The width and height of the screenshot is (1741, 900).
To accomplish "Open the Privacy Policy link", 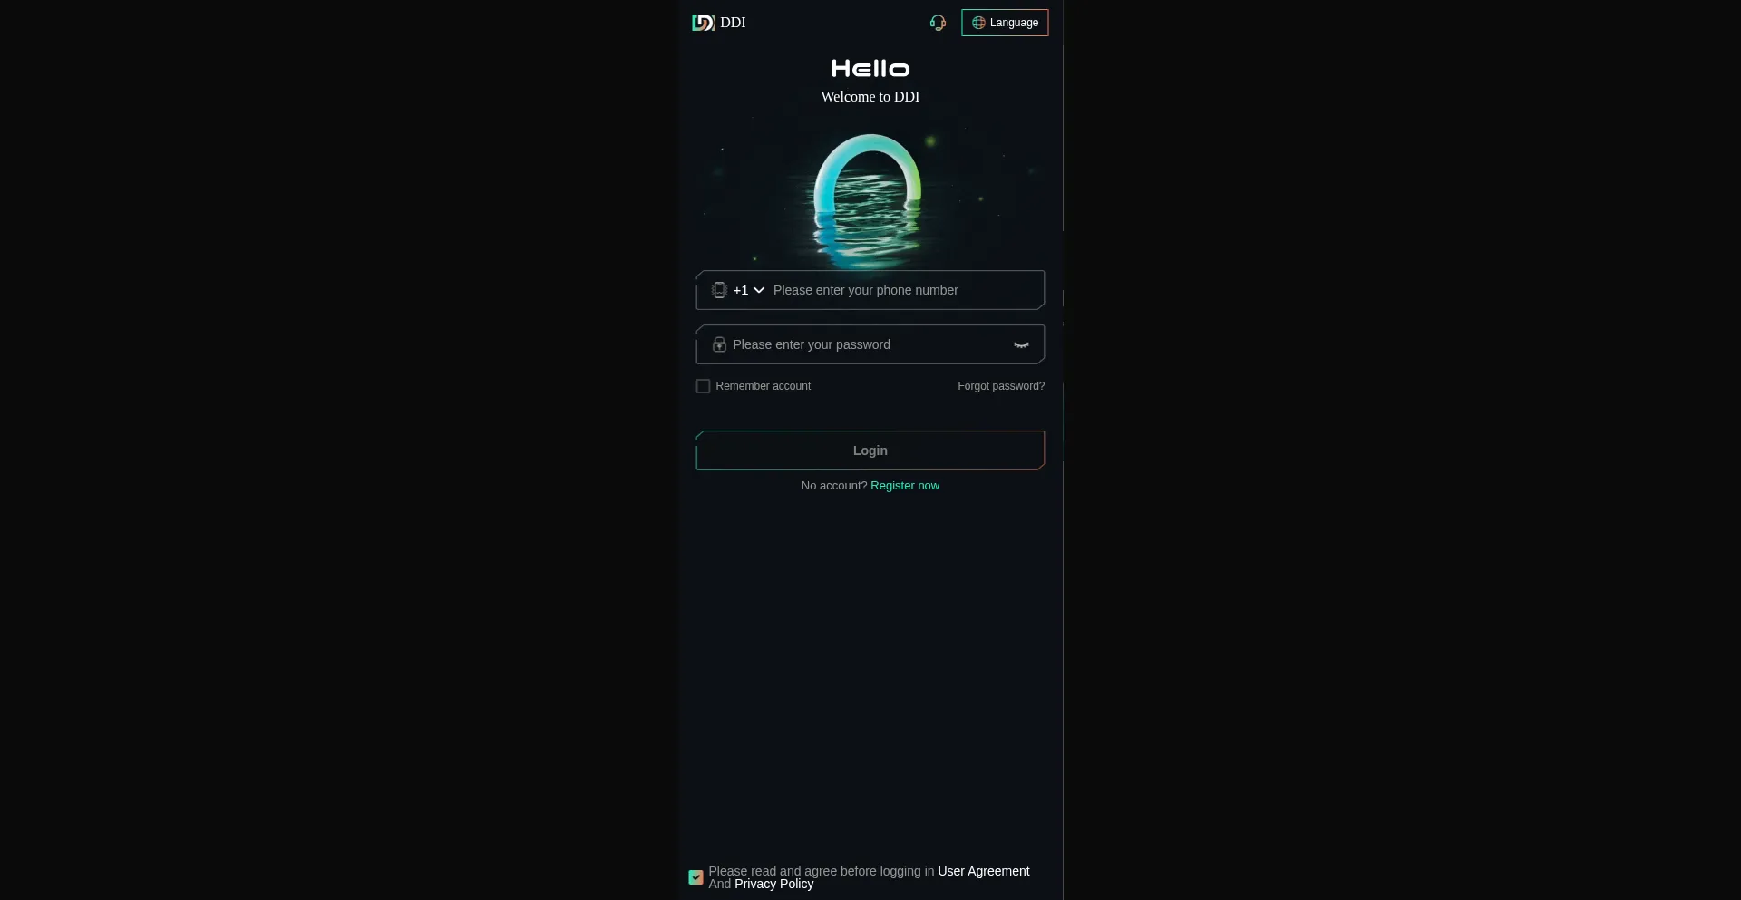I will pyautogui.click(x=774, y=884).
